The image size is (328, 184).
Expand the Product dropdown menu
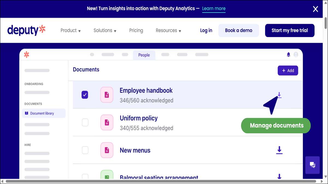[71, 31]
